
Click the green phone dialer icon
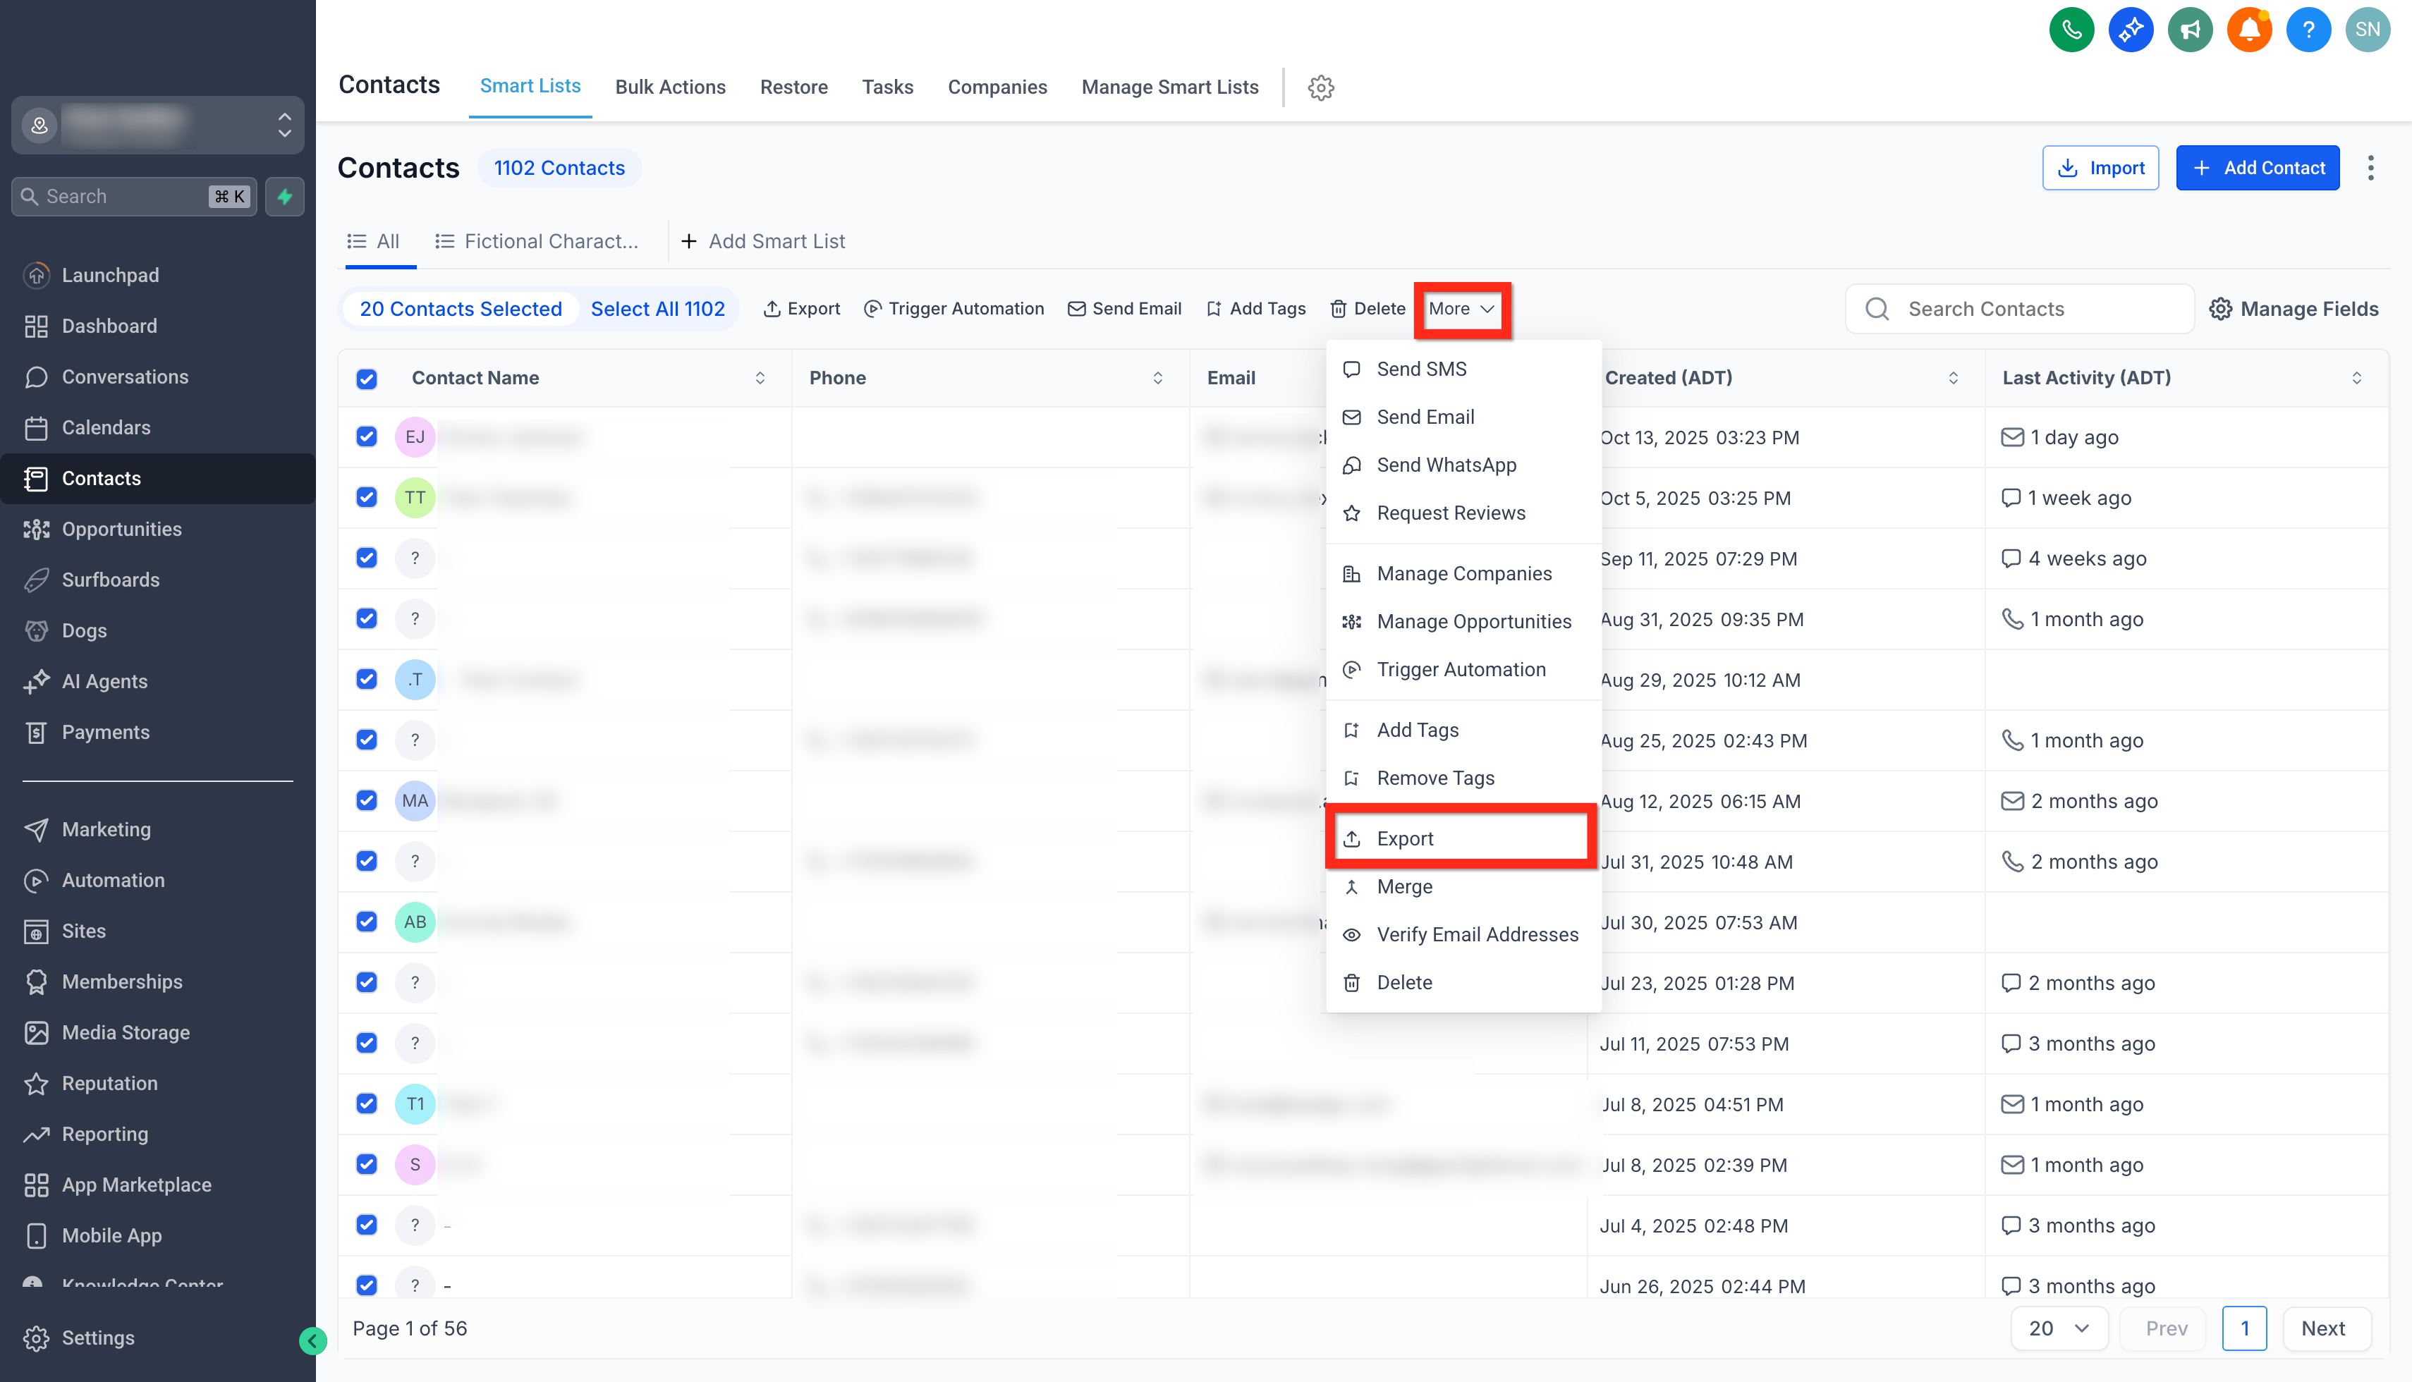[x=2071, y=30]
